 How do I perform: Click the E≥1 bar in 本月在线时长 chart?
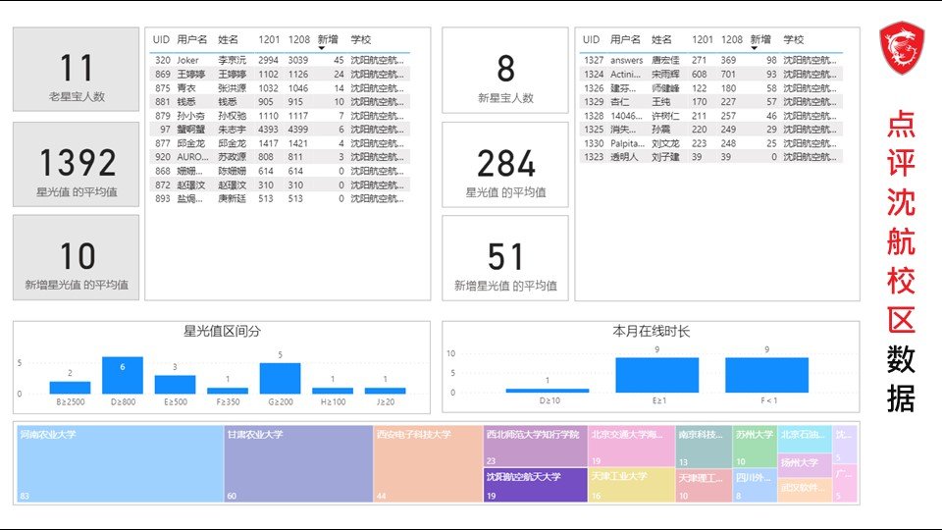pos(657,375)
